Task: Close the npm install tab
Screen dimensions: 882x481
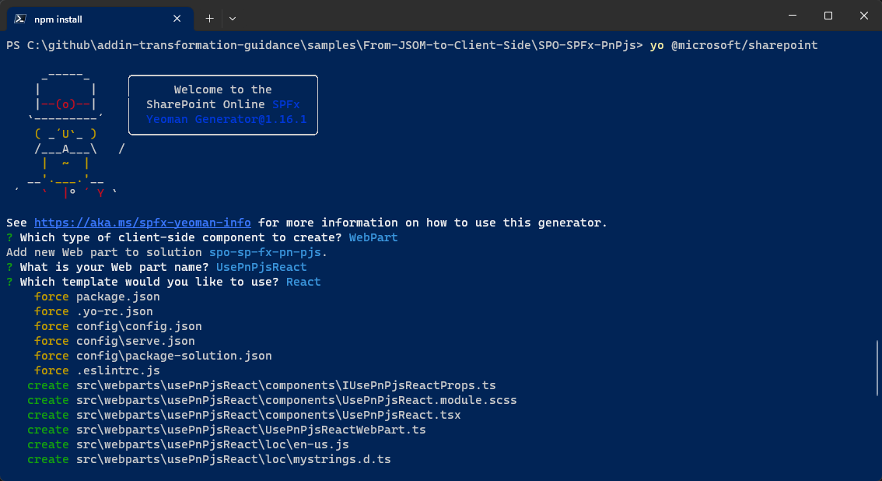Action: click(x=177, y=19)
